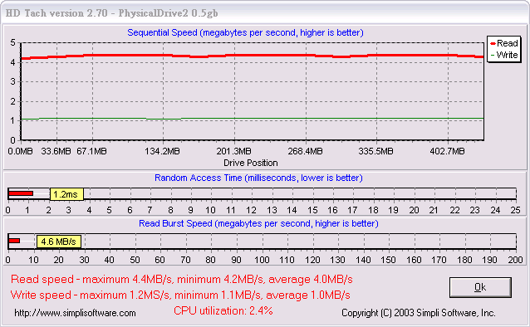The width and height of the screenshot is (530, 327).
Task: Click the Ok button
Action: pos(480,287)
